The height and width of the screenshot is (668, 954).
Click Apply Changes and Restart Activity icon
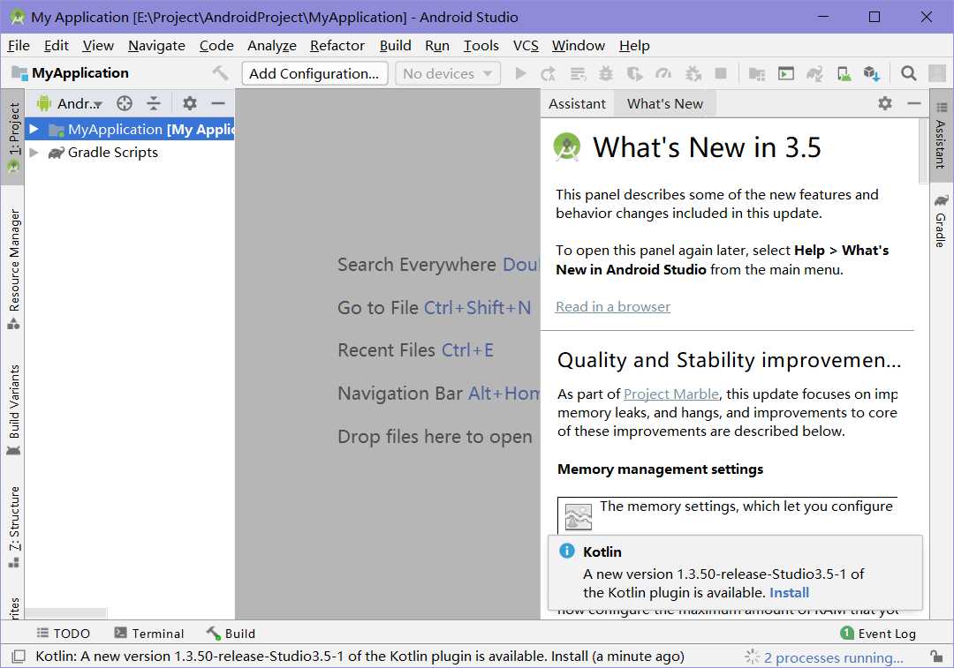click(549, 73)
